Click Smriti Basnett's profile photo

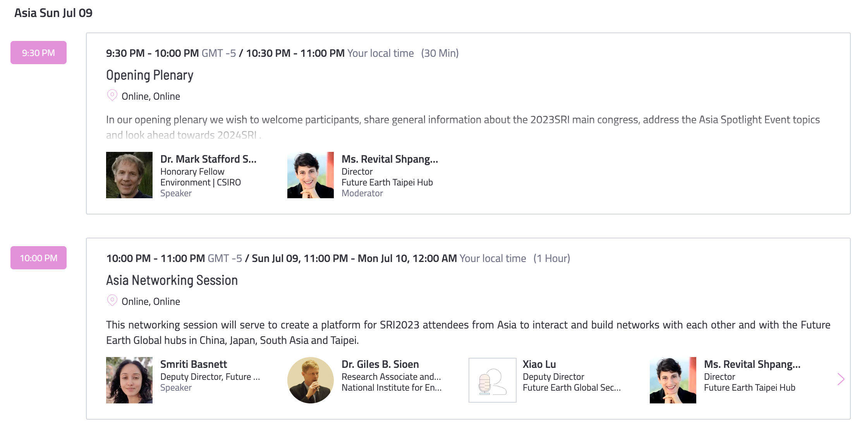pos(129,380)
